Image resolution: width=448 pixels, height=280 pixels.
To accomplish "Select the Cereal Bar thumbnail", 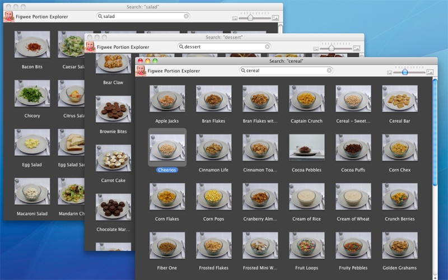I will click(400, 99).
